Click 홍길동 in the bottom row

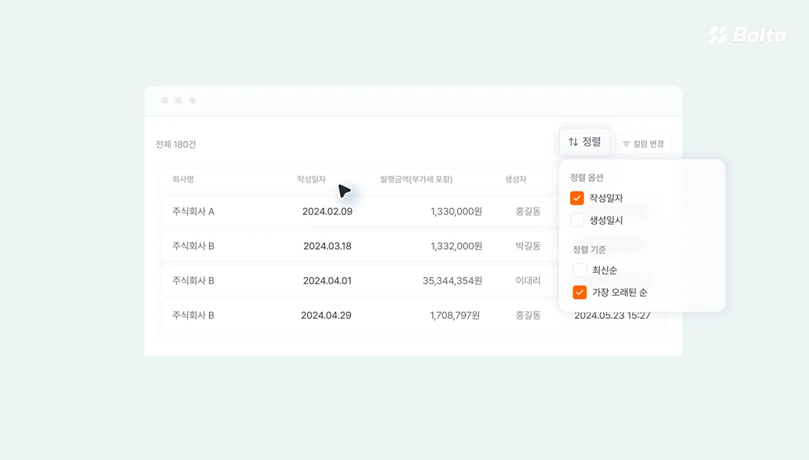pyautogui.click(x=528, y=315)
